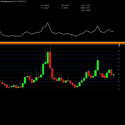The width and height of the screenshot is (125, 125).
Task: Click the price axis label '51'
Action: pos(119,70)
